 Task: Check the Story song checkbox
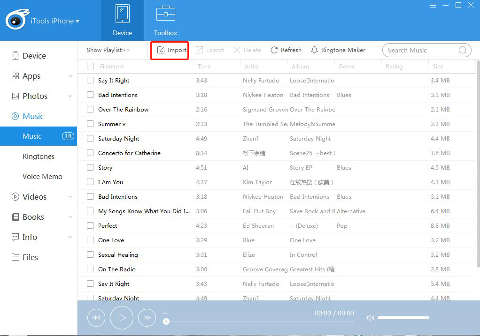point(90,167)
